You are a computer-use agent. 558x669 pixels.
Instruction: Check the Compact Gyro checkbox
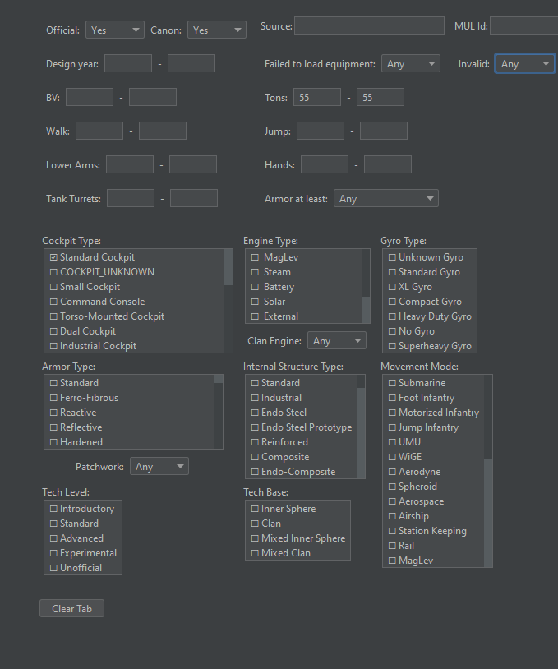[x=392, y=302]
